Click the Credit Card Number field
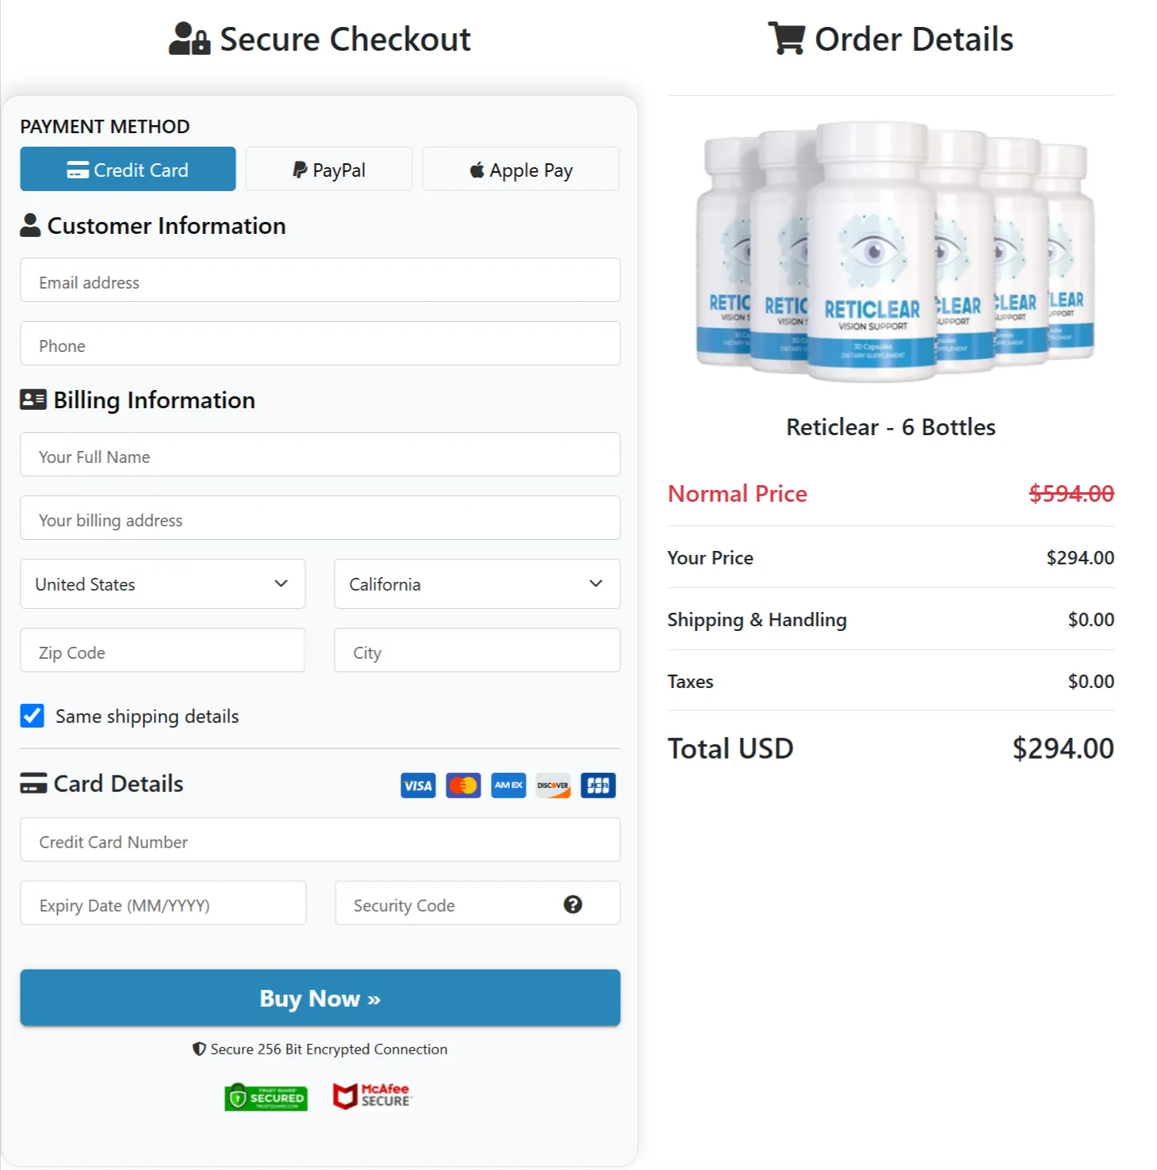The height and width of the screenshot is (1170, 1157). coord(320,840)
